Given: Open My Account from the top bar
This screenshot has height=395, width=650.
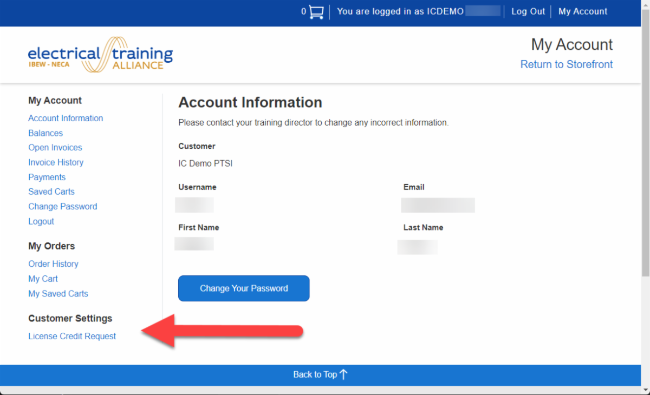Looking at the screenshot, I should [x=582, y=11].
